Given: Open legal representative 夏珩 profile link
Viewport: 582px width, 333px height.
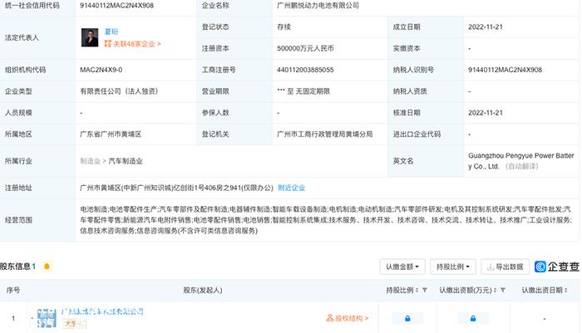Looking at the screenshot, I should [111, 32].
